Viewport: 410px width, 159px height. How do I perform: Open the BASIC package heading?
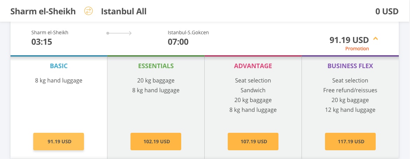pos(59,66)
